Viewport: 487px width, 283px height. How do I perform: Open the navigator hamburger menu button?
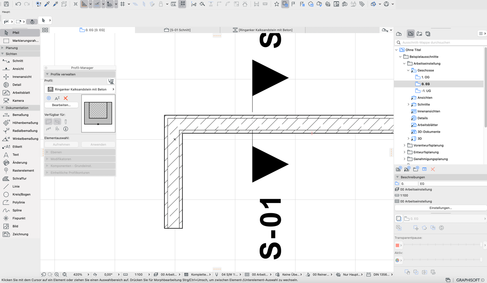point(482,34)
